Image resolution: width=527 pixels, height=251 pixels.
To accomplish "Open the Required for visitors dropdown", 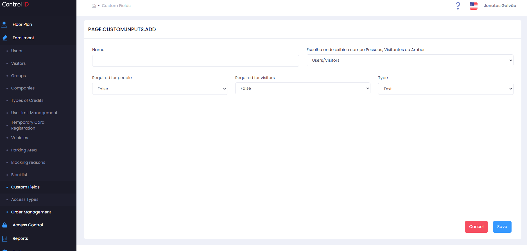I will (303, 88).
